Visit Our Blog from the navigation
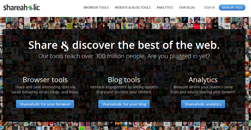The width and height of the screenshot is (251, 130). 187,8
